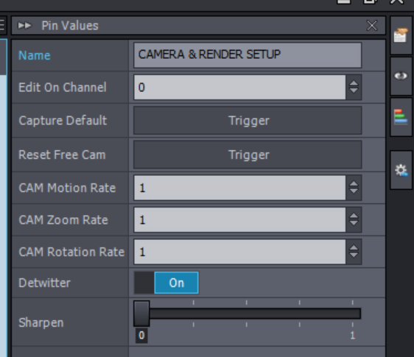
Task: Increase CAM Motion Rate value
Action: [354, 184]
